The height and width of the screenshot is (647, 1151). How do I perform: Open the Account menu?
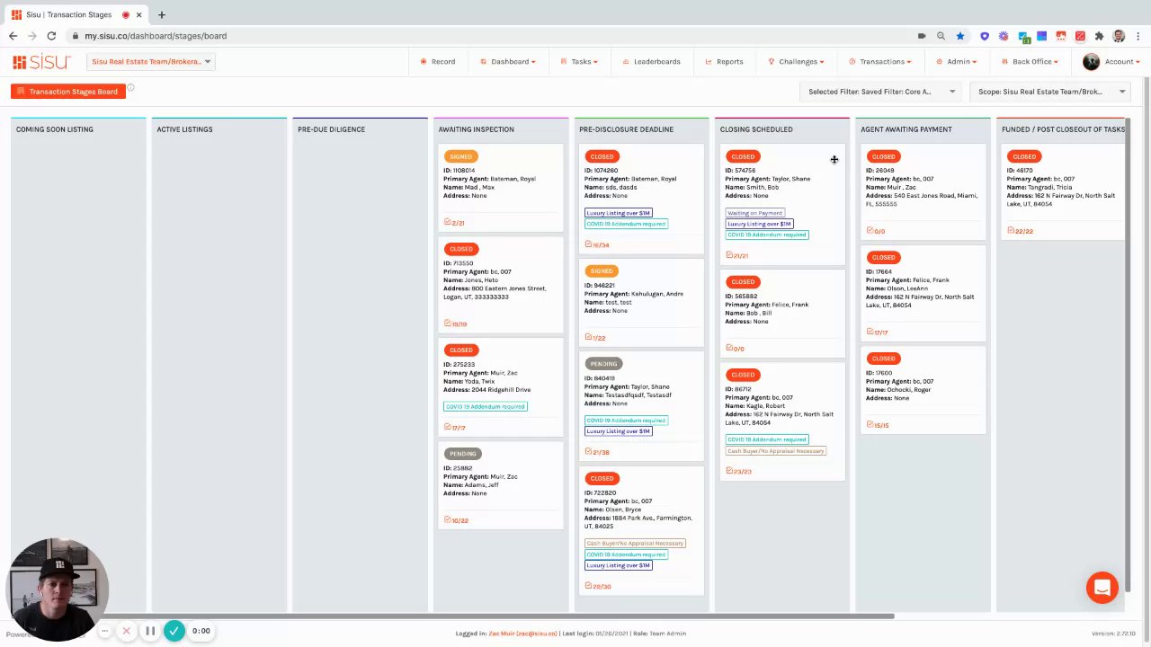[x=1122, y=62]
